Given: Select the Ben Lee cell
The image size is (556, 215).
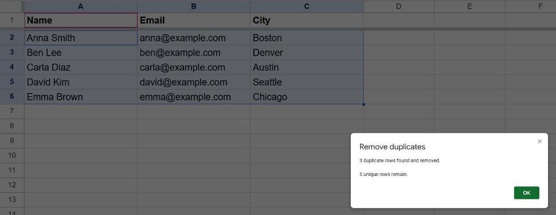Looking at the screenshot, I should point(81,53).
